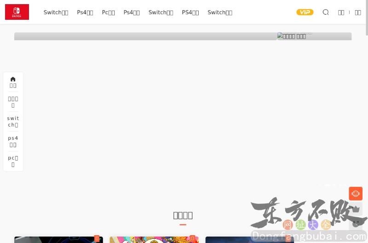Go to "ps4" section in left sidebar

(x=13, y=141)
